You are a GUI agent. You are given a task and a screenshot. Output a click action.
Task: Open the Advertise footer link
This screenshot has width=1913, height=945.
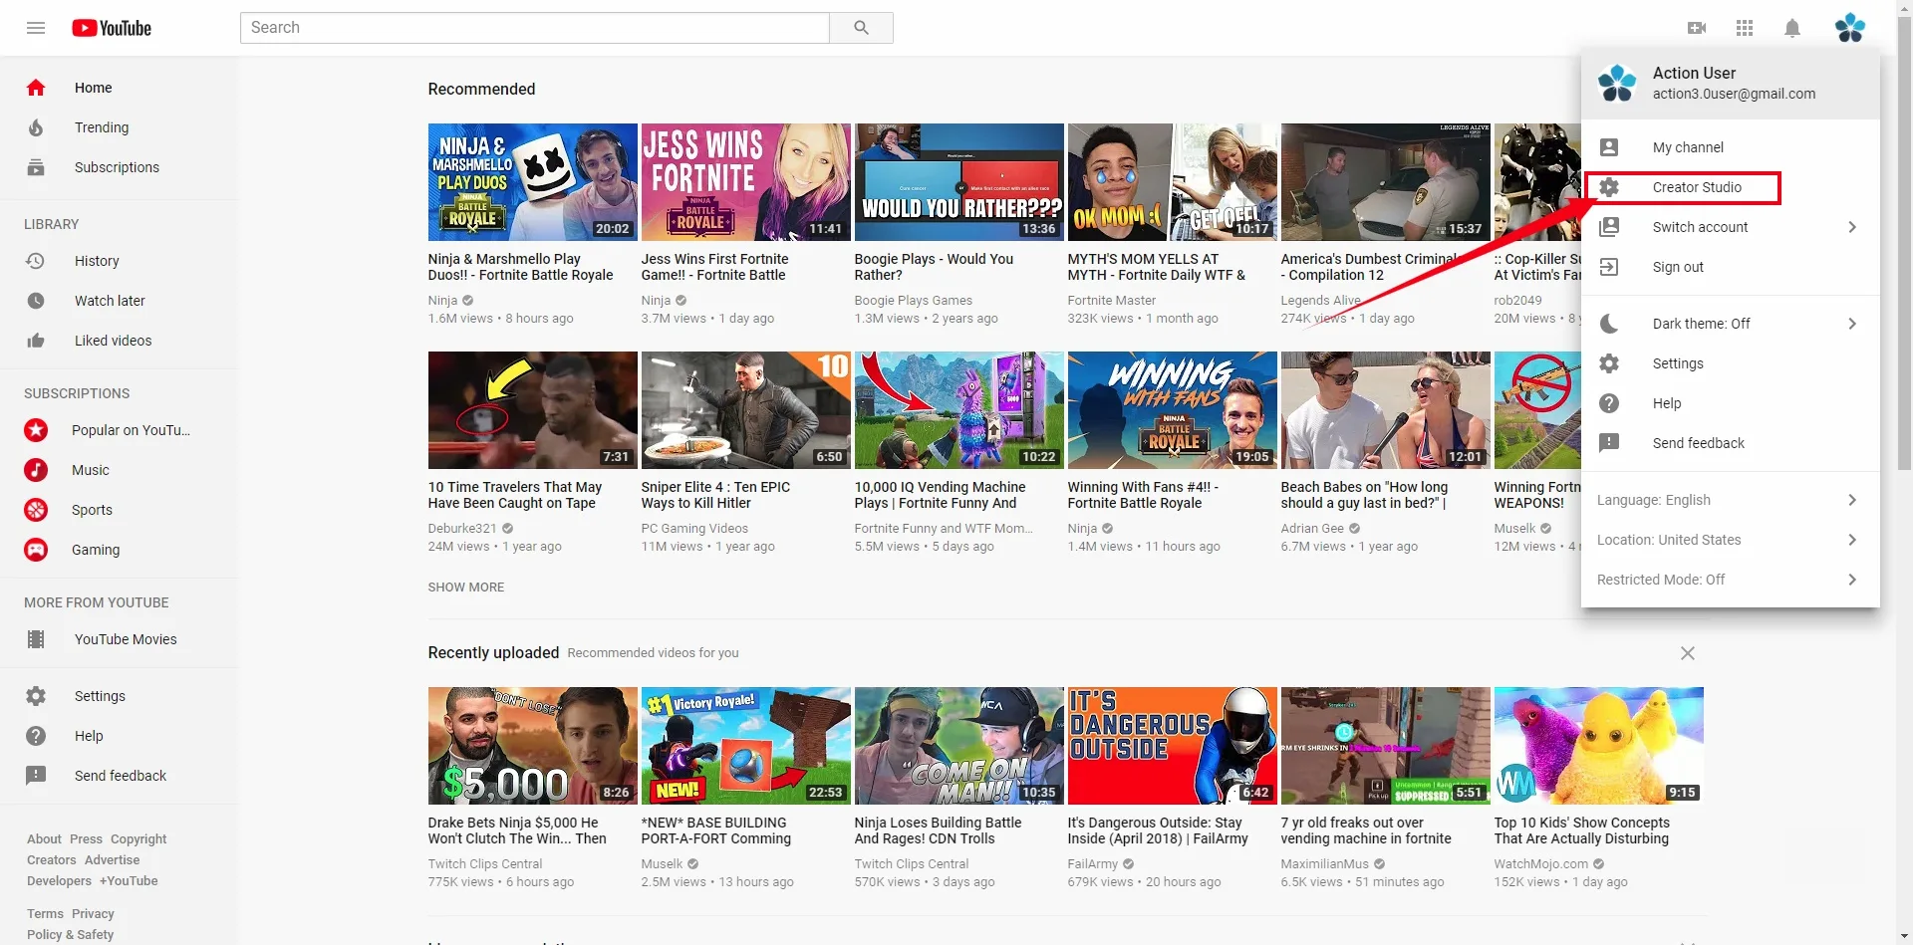112,860
